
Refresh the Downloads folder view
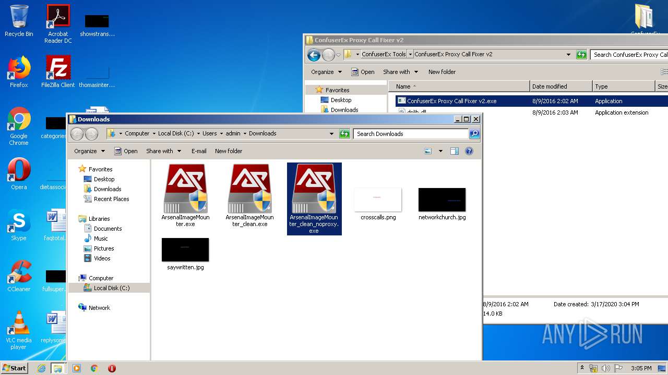tap(344, 134)
